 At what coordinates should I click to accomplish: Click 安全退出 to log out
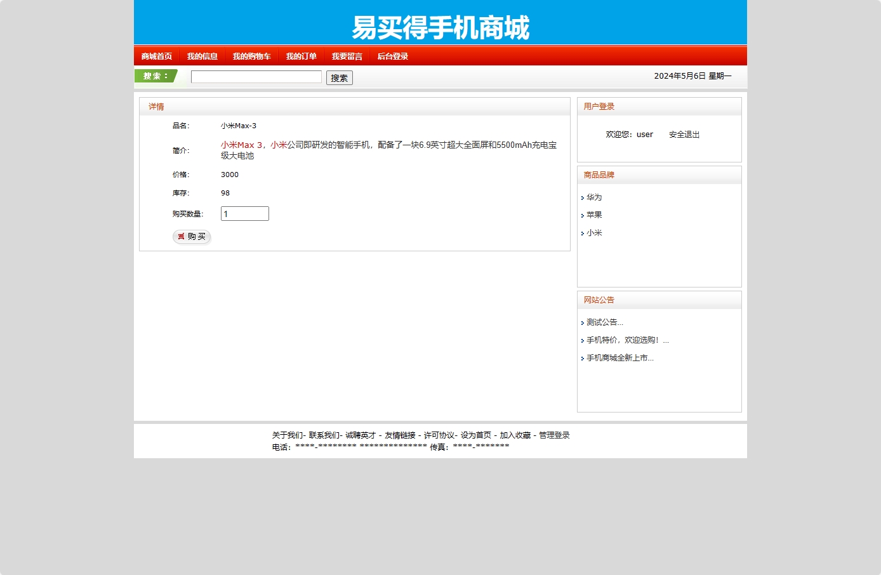[x=684, y=134]
